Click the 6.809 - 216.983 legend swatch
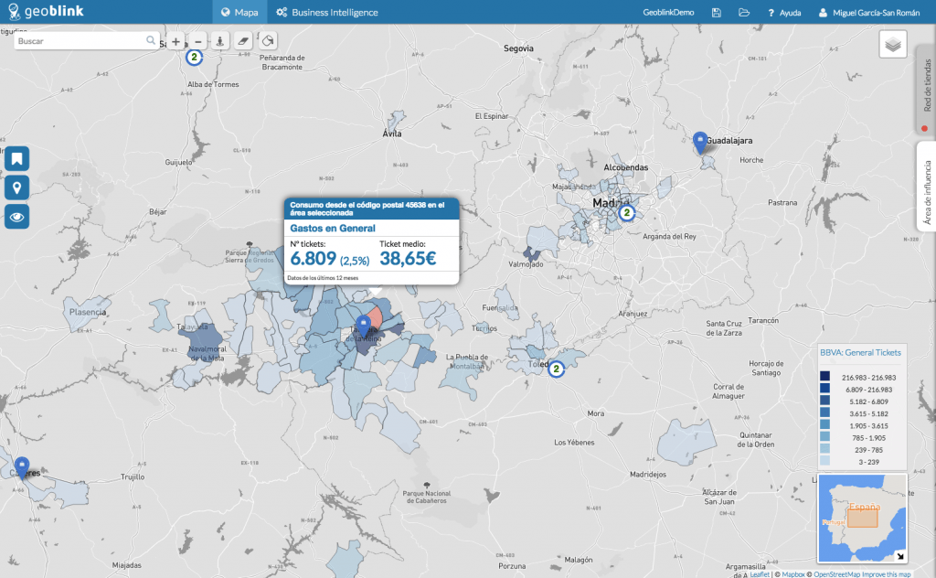This screenshot has width=936, height=578. click(x=824, y=388)
